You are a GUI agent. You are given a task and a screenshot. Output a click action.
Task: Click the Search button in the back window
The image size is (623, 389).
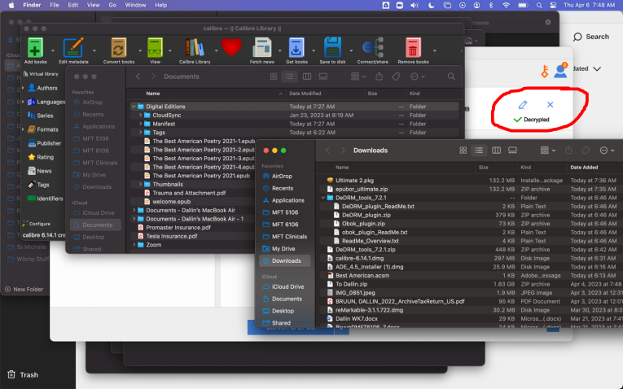pos(590,37)
